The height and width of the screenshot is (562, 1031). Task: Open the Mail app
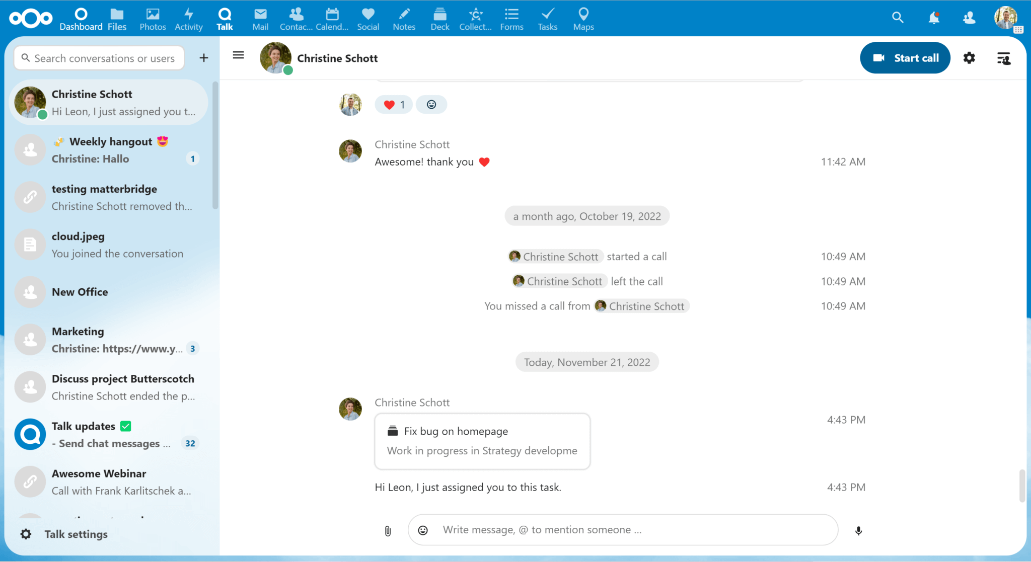click(x=260, y=19)
